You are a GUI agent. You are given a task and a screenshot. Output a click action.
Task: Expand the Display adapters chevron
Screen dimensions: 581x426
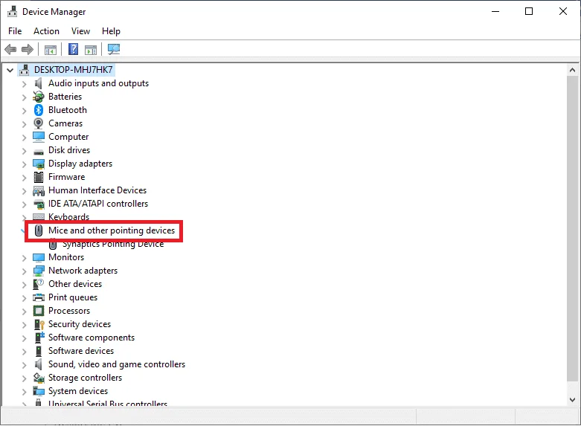(x=24, y=164)
